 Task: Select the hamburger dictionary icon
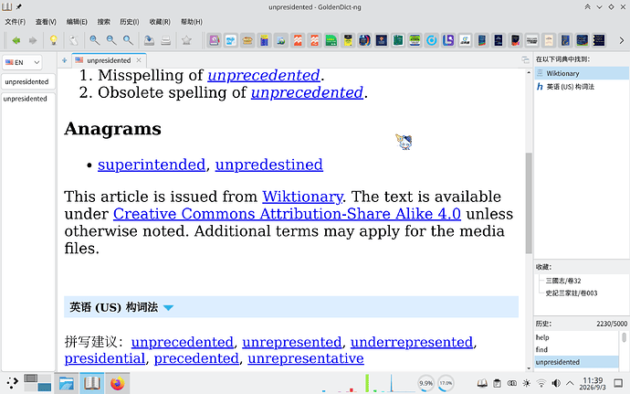(x=247, y=40)
